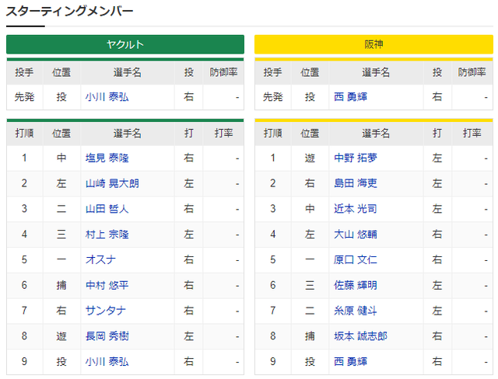Click position 遊 in 中野 拓夢 row
Viewport: 498px width, 379px height.
click(x=310, y=158)
